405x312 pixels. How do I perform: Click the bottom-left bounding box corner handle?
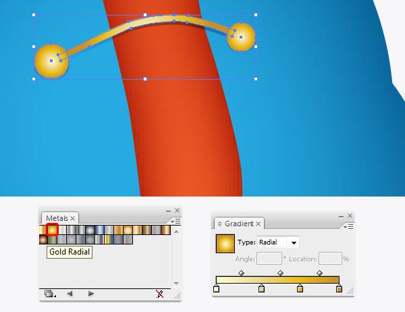(34, 79)
